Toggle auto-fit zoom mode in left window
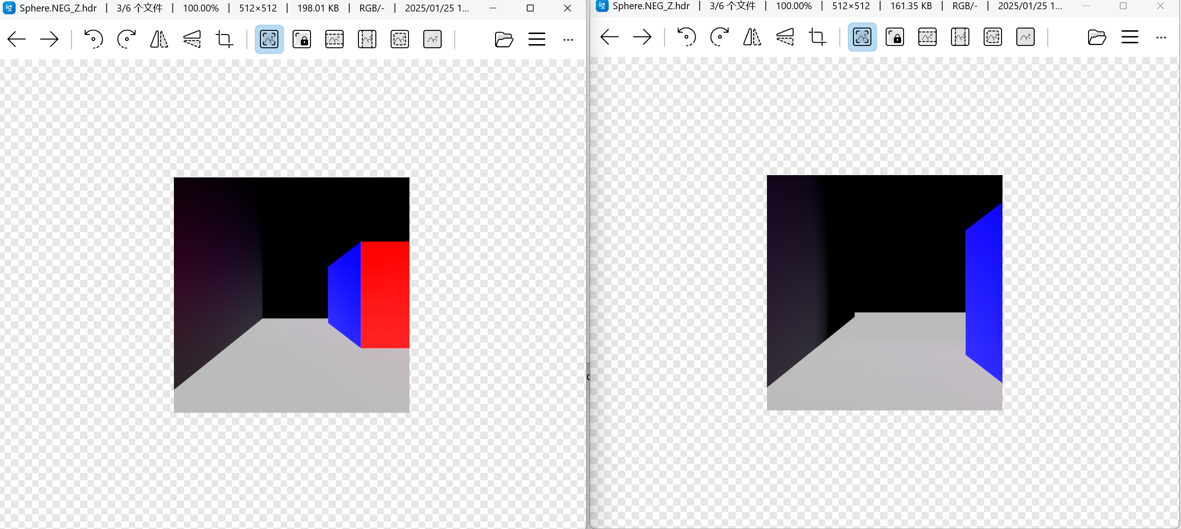1181x529 pixels. 269,39
